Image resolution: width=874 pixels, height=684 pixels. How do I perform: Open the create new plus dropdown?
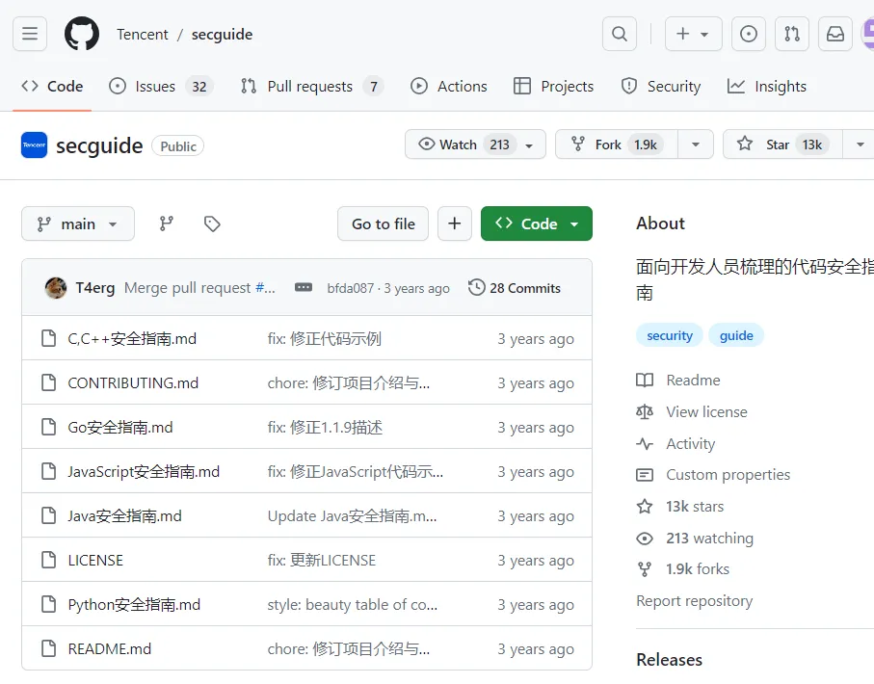tap(693, 34)
